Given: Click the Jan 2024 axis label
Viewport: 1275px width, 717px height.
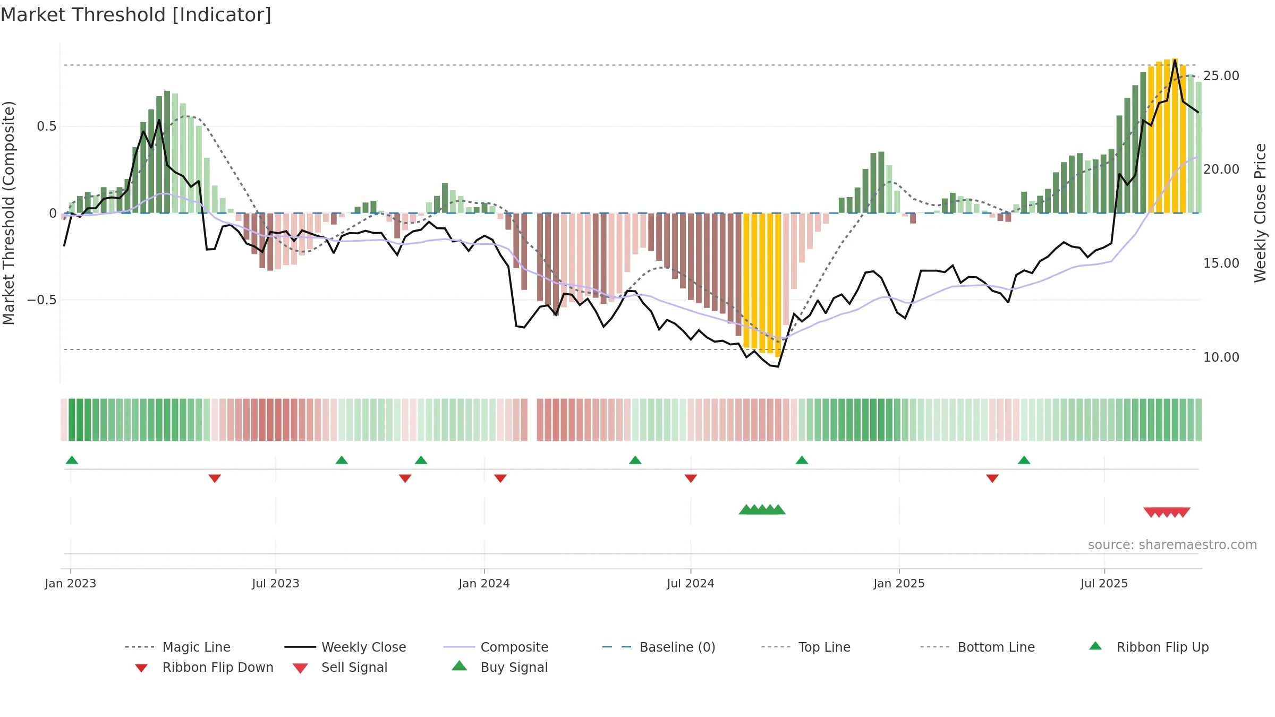Looking at the screenshot, I should [x=484, y=584].
